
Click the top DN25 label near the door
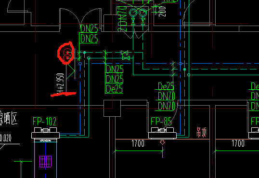[89, 28]
